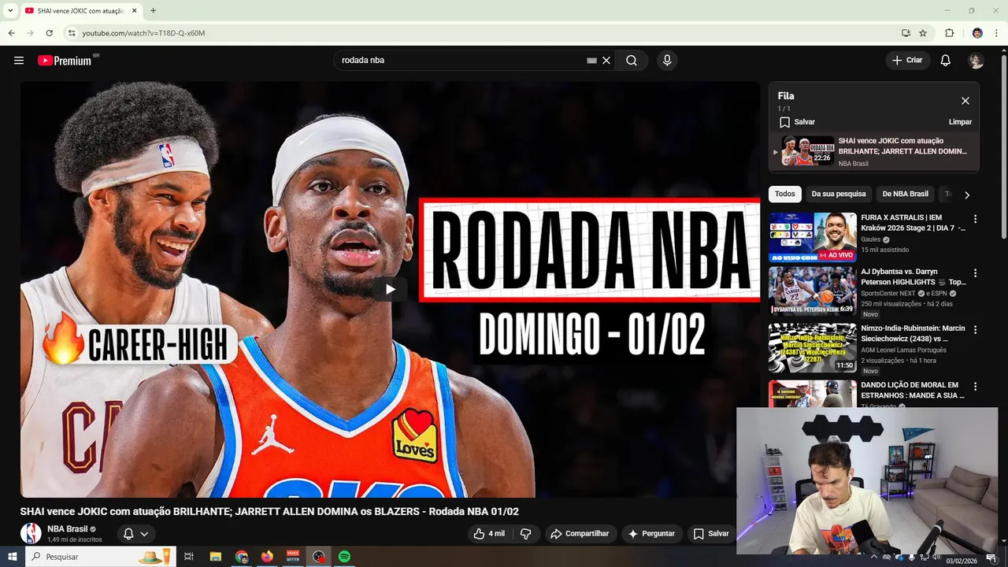The image size is (1008, 567).
Task: Save video with Salvar below player
Action: pyautogui.click(x=711, y=534)
